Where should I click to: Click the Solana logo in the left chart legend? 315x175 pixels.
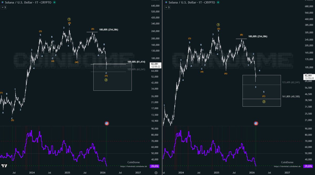pyautogui.click(x=3, y=2)
